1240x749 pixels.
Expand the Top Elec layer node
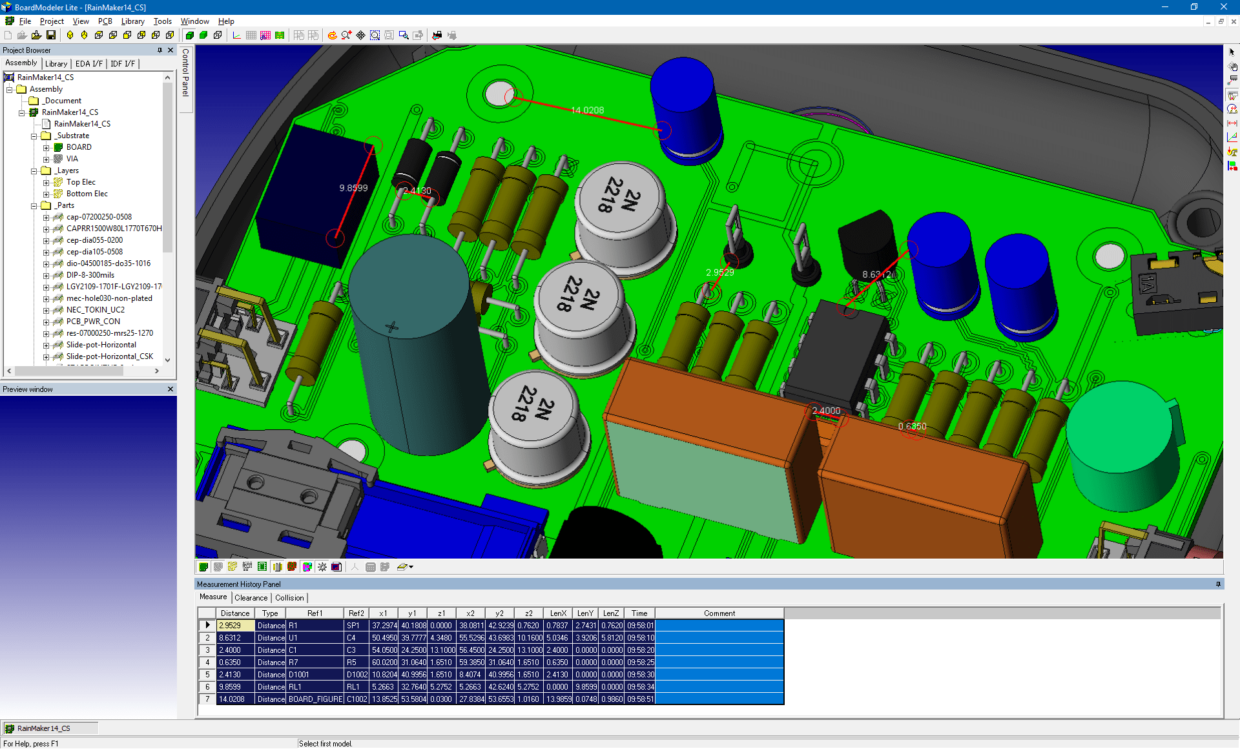coord(46,182)
